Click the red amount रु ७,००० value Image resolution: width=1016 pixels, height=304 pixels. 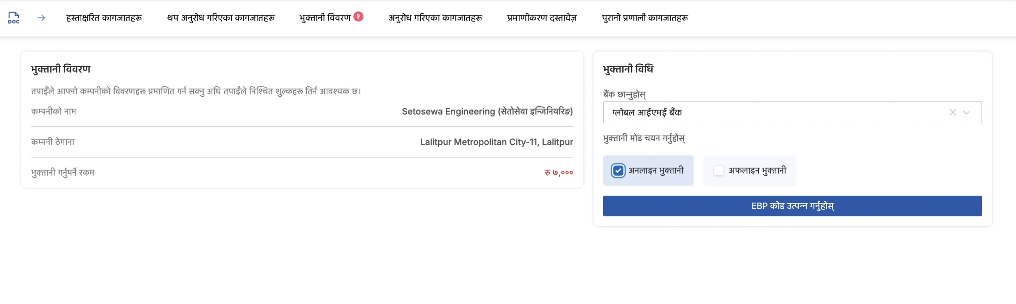tap(558, 172)
